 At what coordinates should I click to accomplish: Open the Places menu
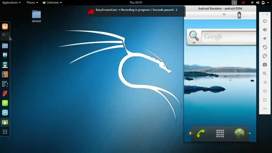[x=32, y=2]
